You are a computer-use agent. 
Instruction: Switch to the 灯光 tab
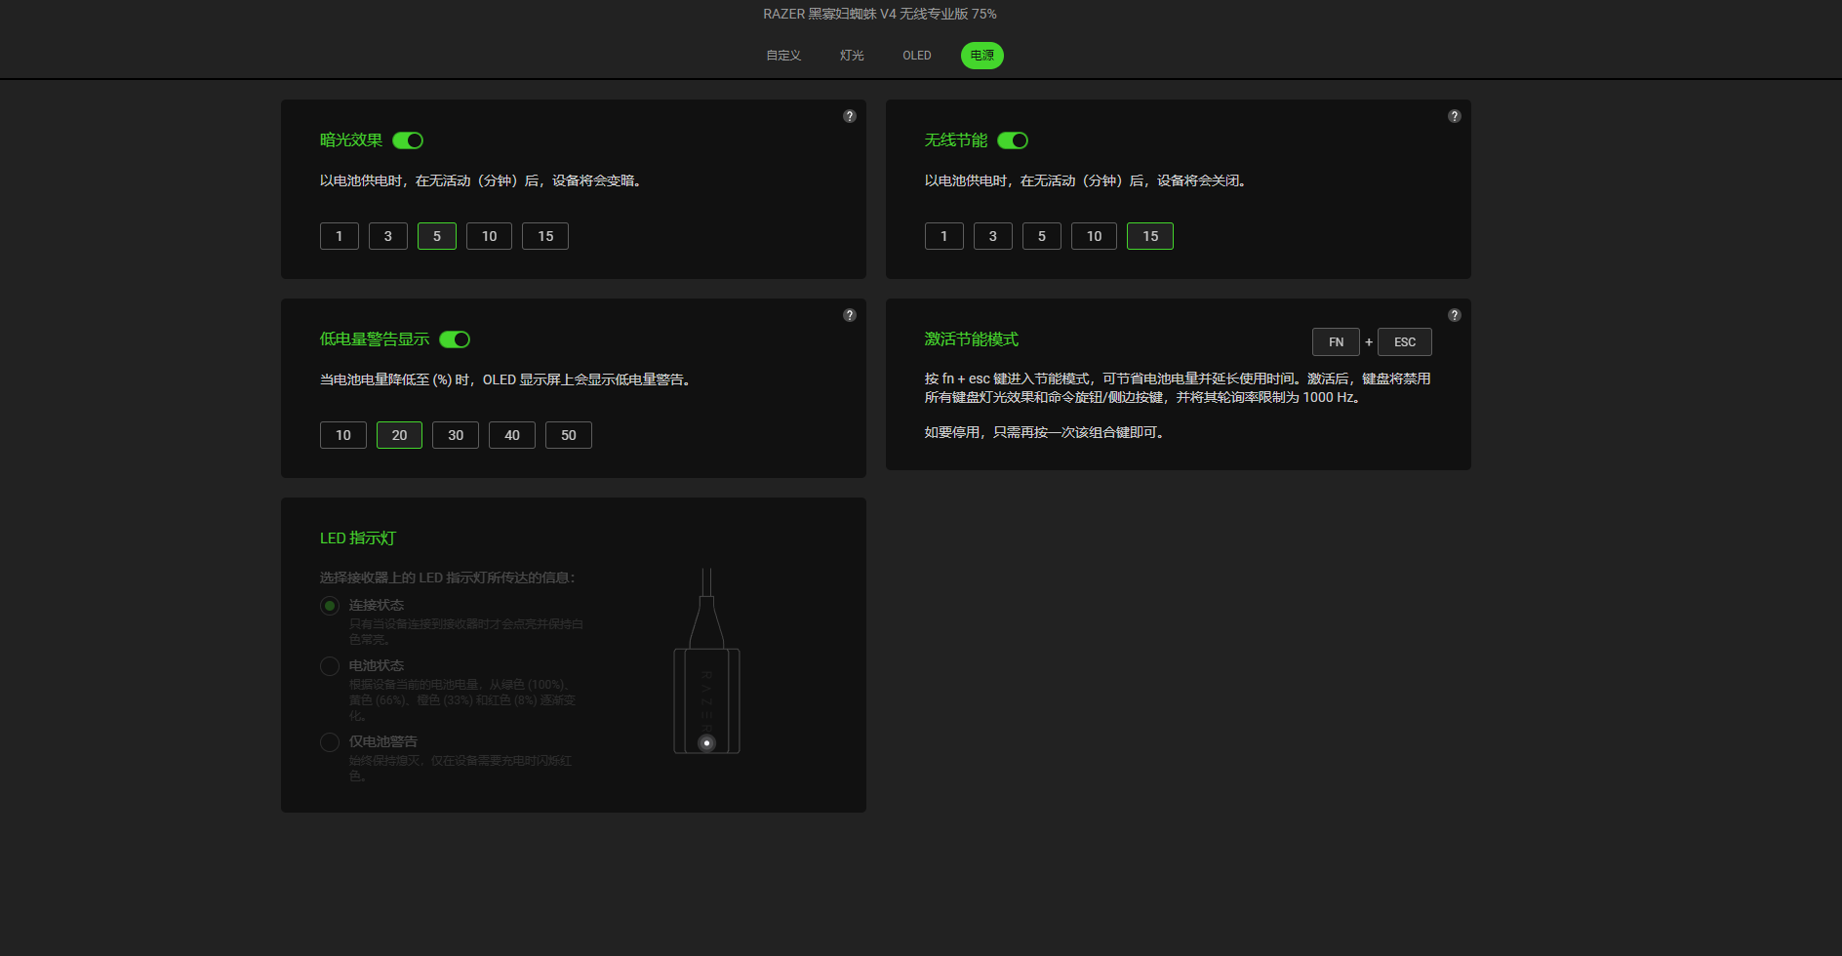(x=852, y=56)
